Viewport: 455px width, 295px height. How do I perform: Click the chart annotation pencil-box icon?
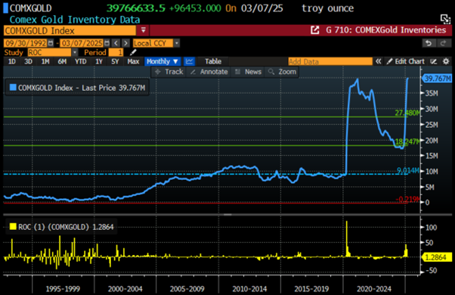[434, 61]
